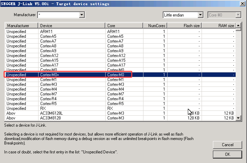
Task: Select the Cortex-M7 device row
Action: point(120,94)
